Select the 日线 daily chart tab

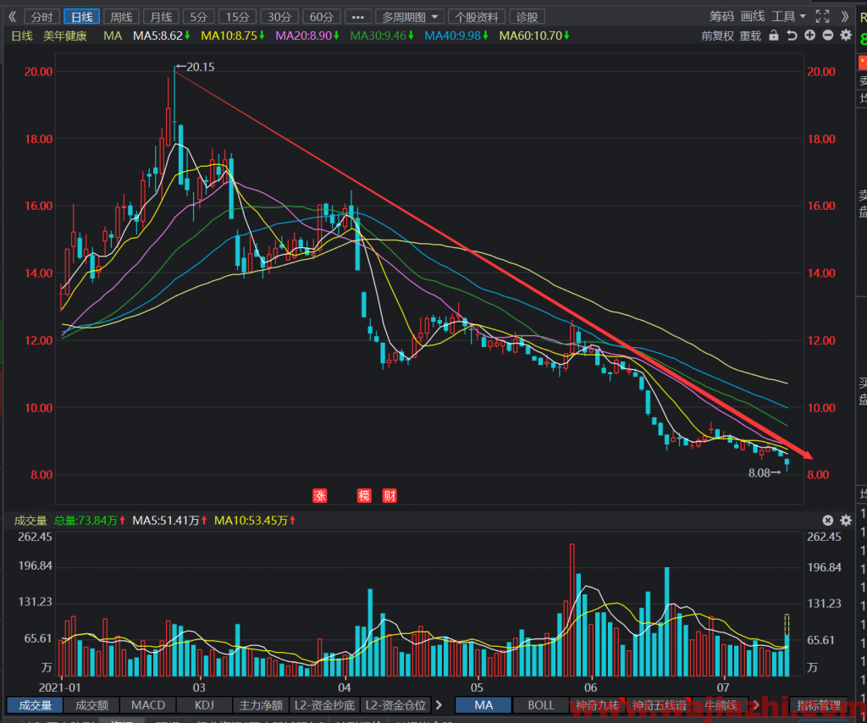[82, 17]
